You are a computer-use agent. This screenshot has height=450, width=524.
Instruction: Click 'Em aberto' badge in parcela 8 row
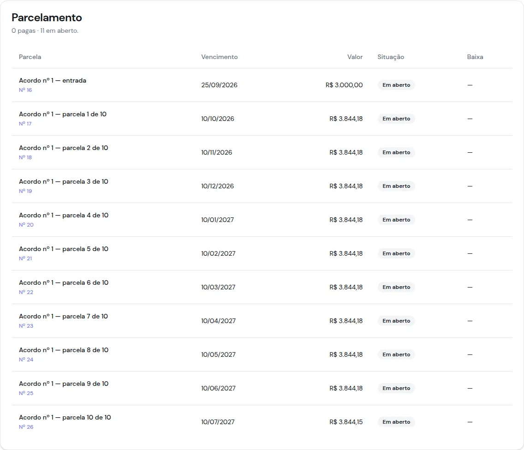(396, 355)
